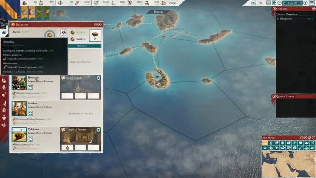
Task: Select first empty treasure slot in Shrine of Rethi
Action: pyautogui.click(x=67, y=96)
